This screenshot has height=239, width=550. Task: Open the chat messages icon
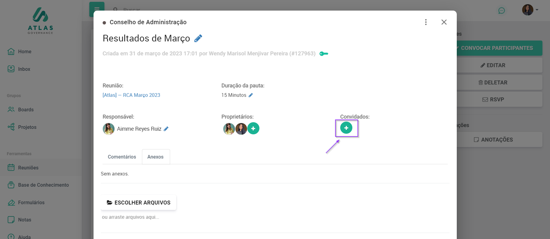click(502, 11)
